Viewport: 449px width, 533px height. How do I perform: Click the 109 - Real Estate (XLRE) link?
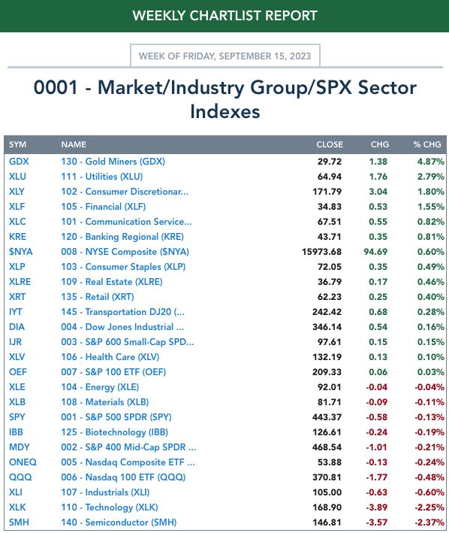[x=112, y=282]
